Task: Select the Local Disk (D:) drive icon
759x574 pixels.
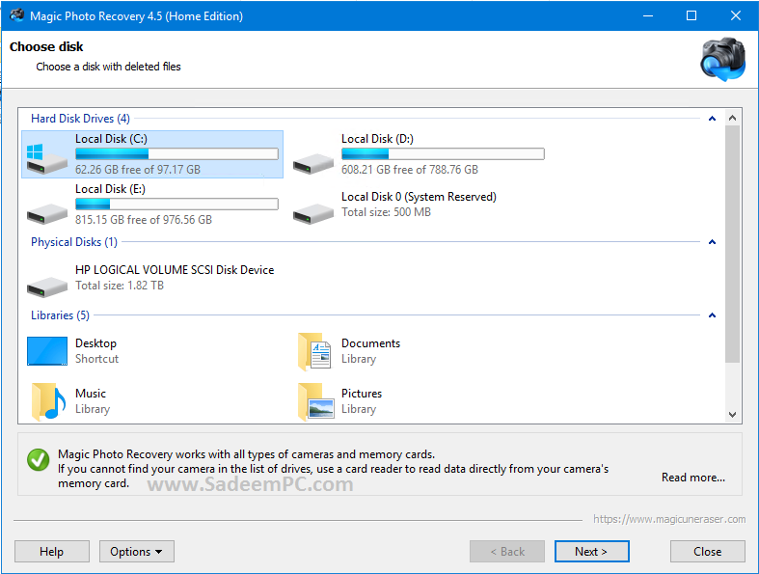Action: [313, 164]
